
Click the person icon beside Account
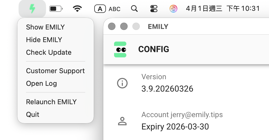(122, 121)
